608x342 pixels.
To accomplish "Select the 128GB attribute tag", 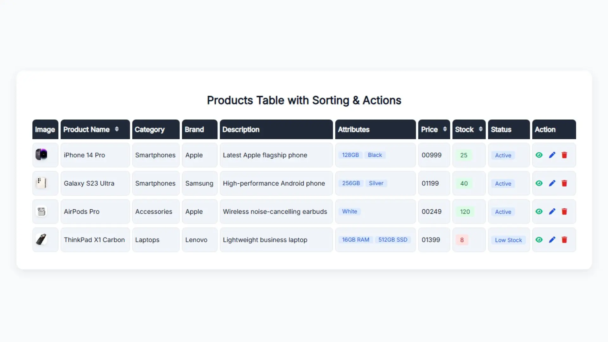I will point(350,155).
